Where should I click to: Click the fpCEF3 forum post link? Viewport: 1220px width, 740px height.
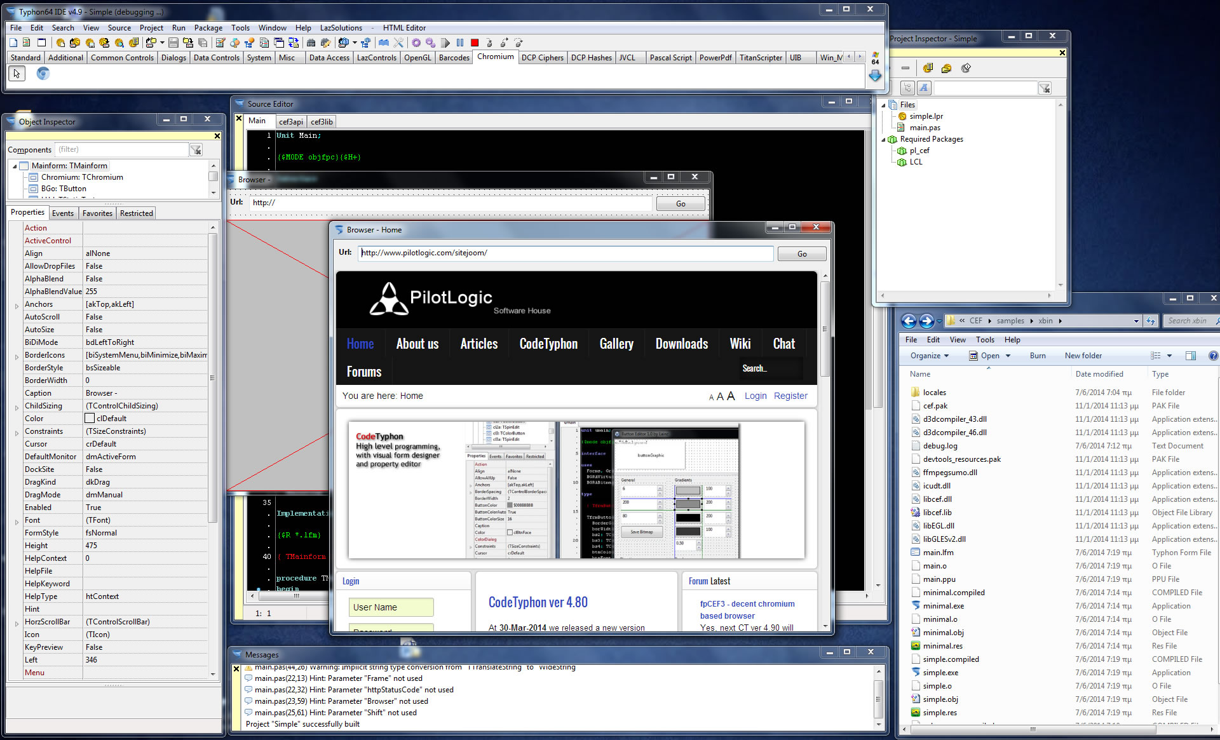(x=747, y=610)
